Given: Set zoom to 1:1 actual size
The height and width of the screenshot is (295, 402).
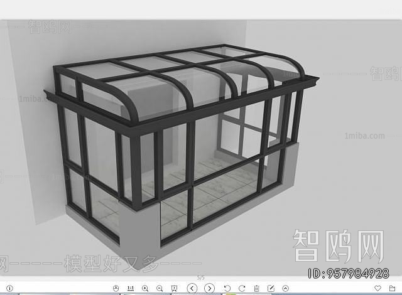Looking at the screenshot, I should (x=131, y=288).
